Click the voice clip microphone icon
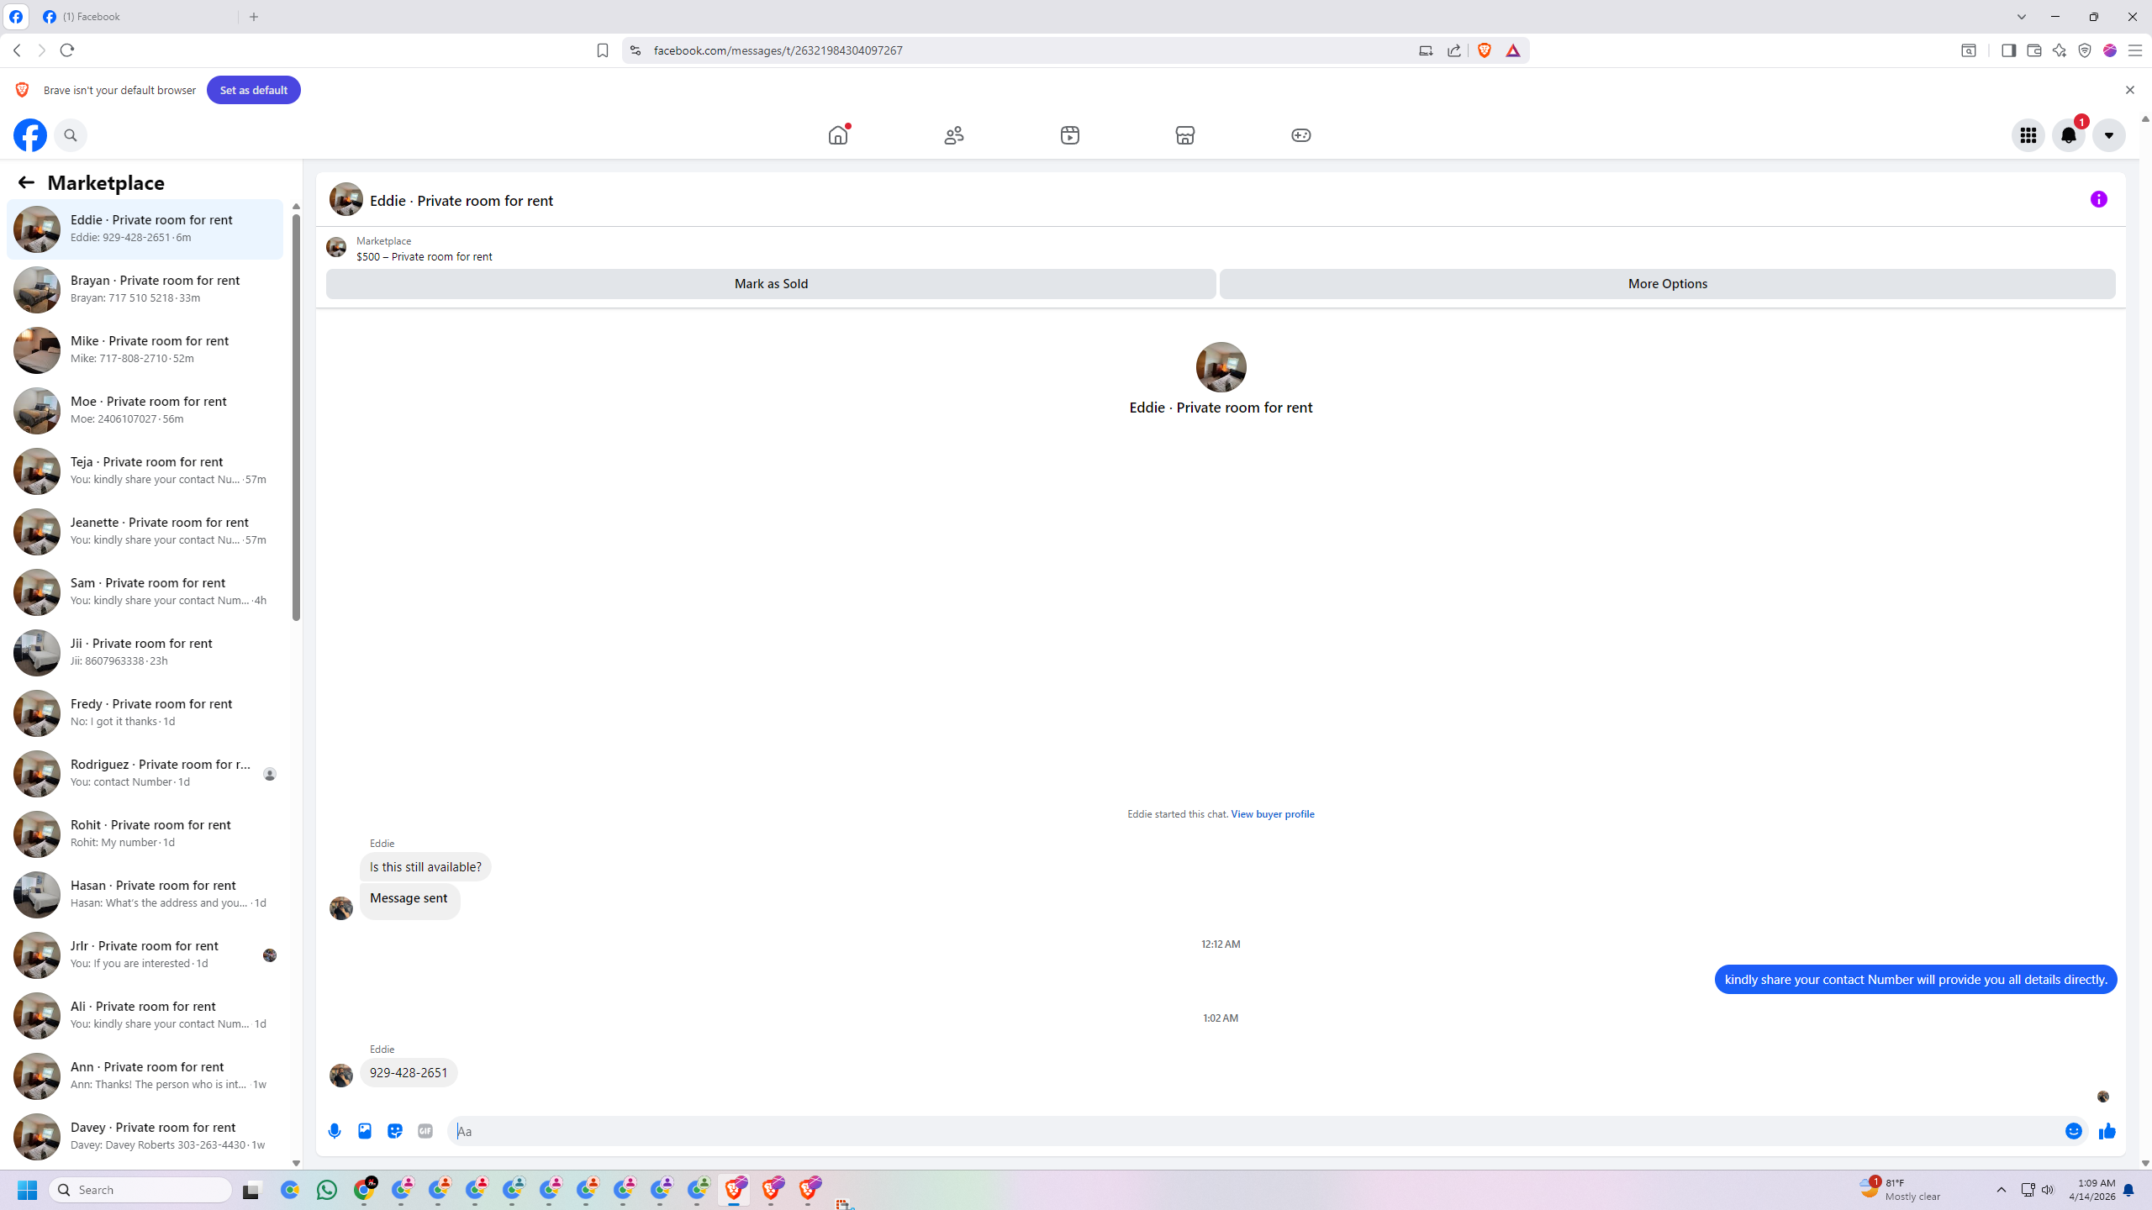The height and width of the screenshot is (1210, 2152). [x=335, y=1131]
